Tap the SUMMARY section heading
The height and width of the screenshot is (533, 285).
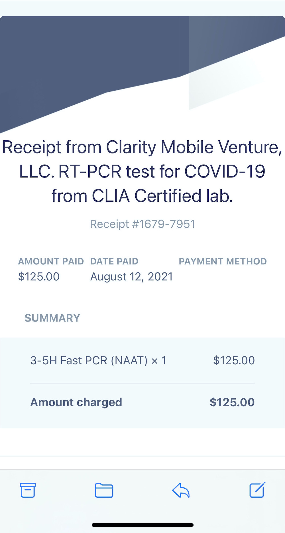tap(52, 318)
